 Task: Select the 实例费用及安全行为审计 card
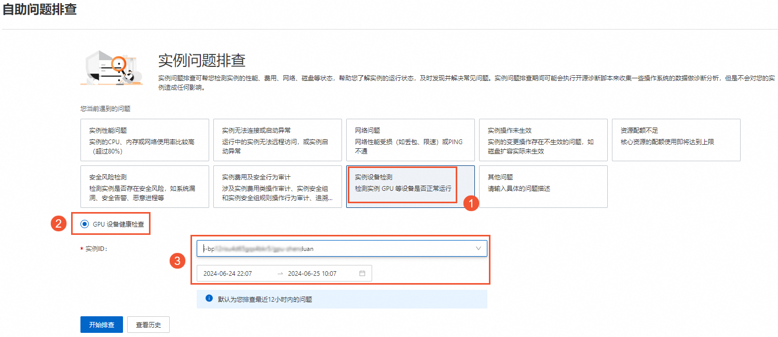pyautogui.click(x=277, y=186)
